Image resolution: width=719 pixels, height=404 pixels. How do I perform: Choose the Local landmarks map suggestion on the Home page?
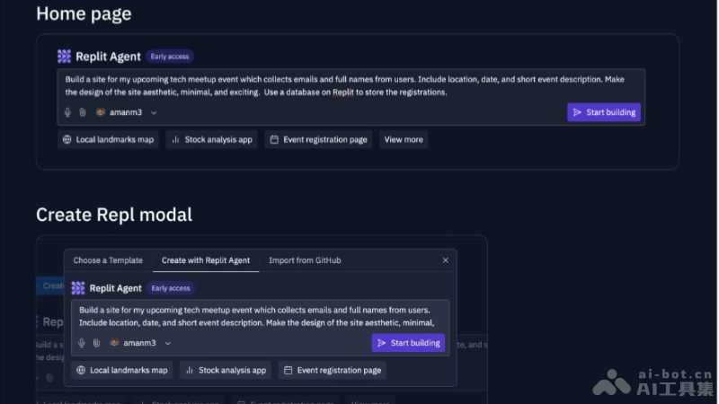point(108,139)
